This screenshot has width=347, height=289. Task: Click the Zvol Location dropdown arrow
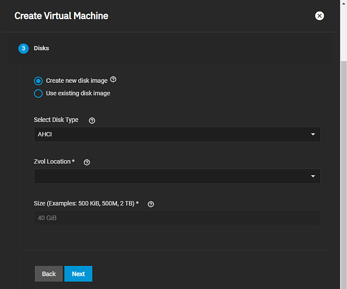pos(313,176)
